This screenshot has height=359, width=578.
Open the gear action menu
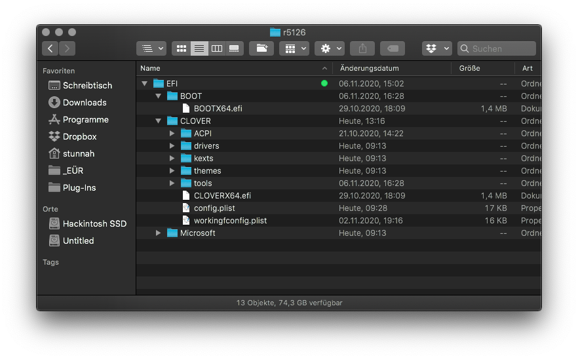click(x=330, y=48)
